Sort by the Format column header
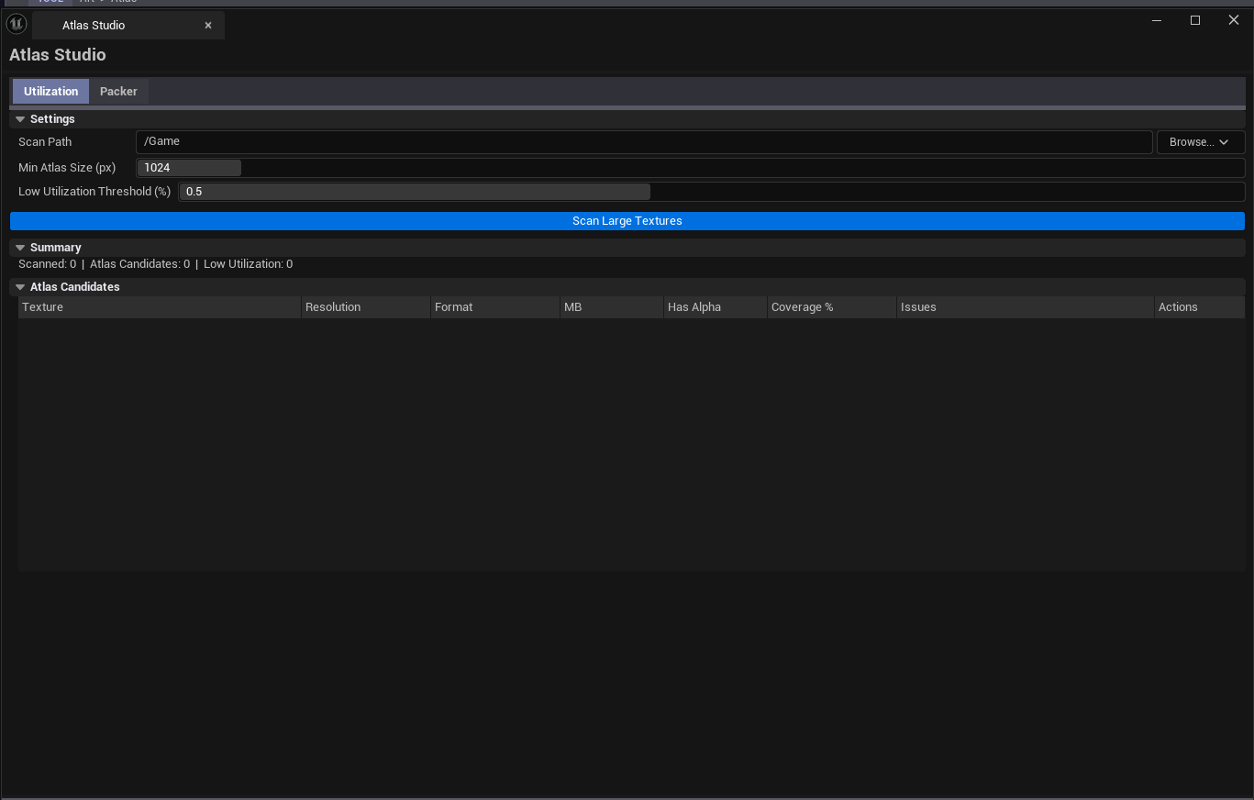 tap(495, 307)
